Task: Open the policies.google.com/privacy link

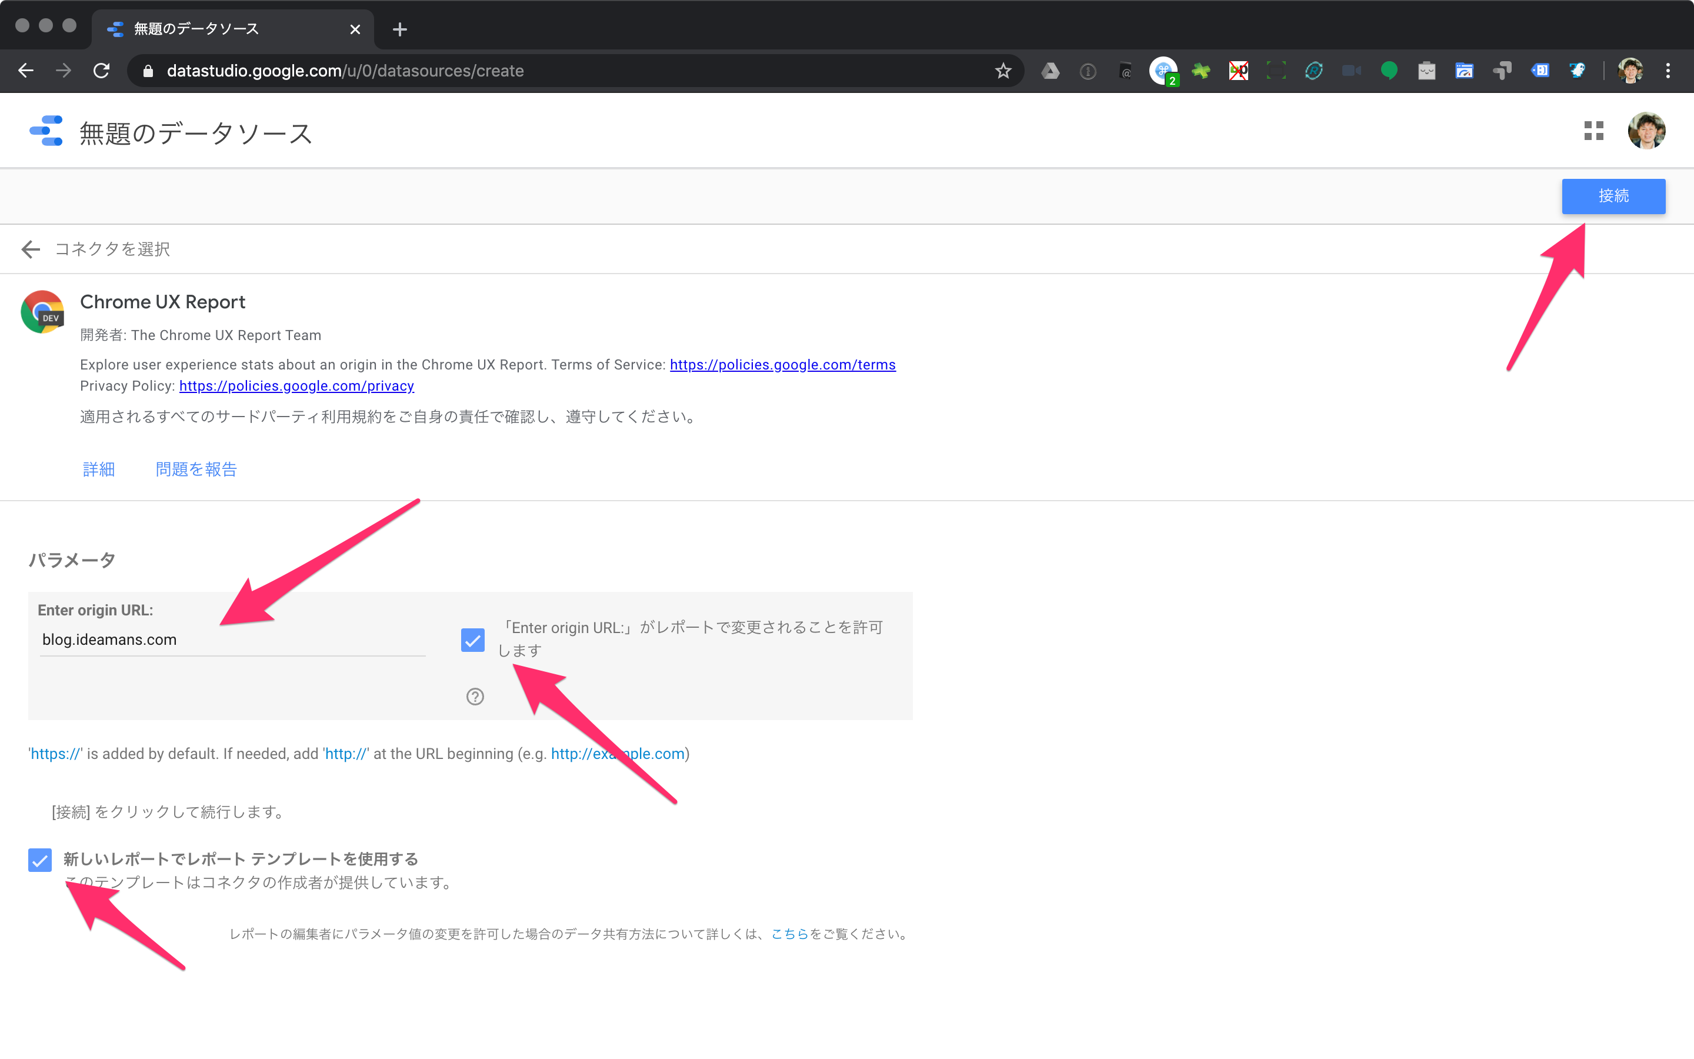Action: click(x=297, y=386)
